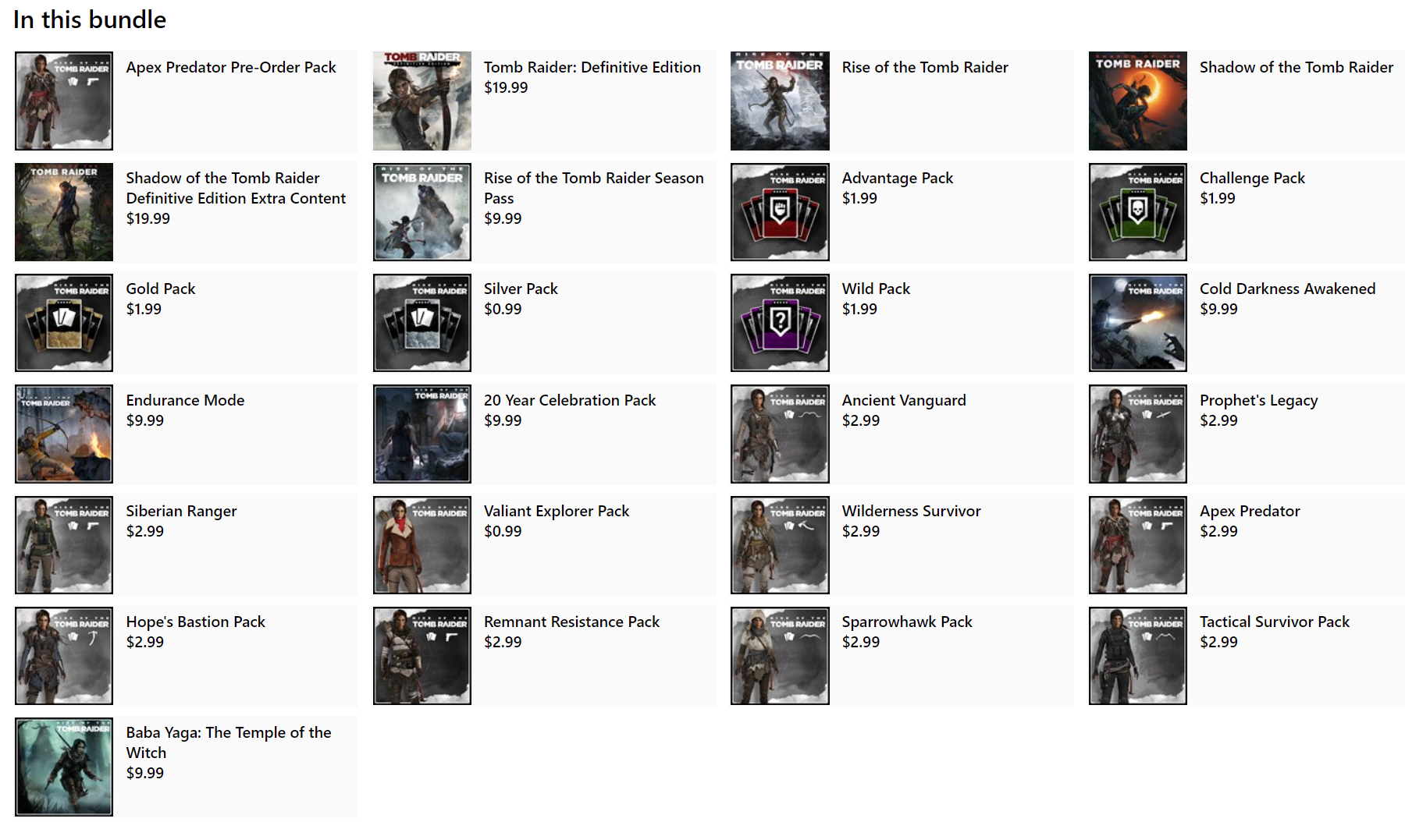Image resolution: width=1405 pixels, height=822 pixels.
Task: Select Rise of the Tomb Raider Season Pass
Action: (594, 188)
